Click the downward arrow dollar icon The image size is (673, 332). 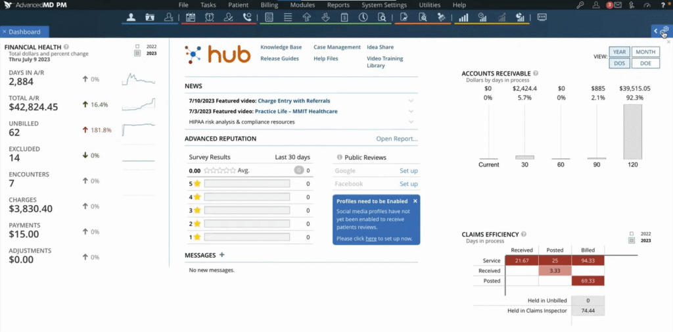click(325, 17)
